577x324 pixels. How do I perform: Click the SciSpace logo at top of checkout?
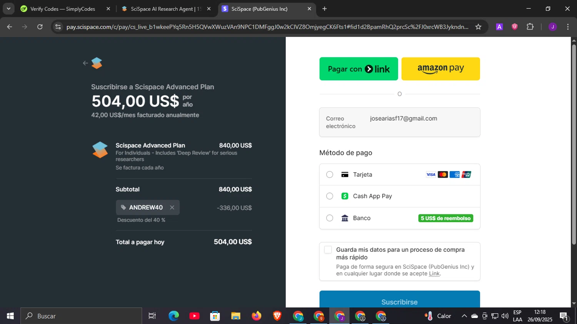[x=97, y=63]
